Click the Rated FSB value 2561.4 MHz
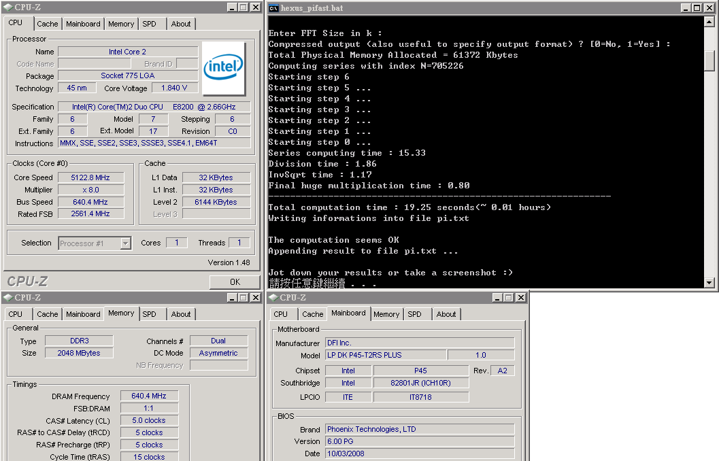 coord(90,214)
